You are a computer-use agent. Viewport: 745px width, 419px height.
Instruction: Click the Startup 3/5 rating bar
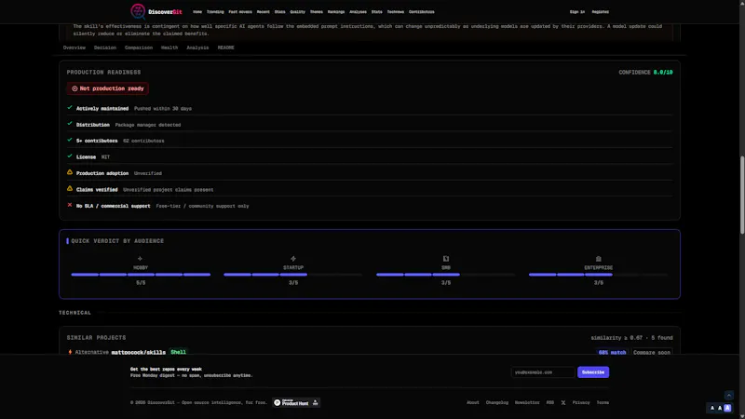293,274
